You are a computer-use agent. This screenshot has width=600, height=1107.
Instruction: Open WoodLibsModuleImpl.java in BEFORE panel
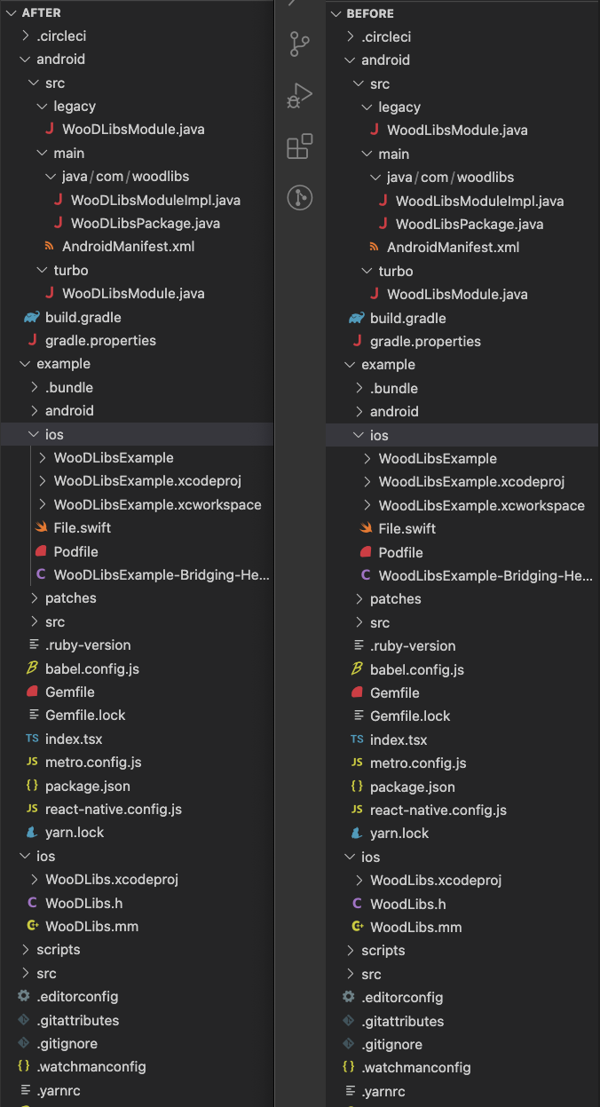(x=479, y=201)
